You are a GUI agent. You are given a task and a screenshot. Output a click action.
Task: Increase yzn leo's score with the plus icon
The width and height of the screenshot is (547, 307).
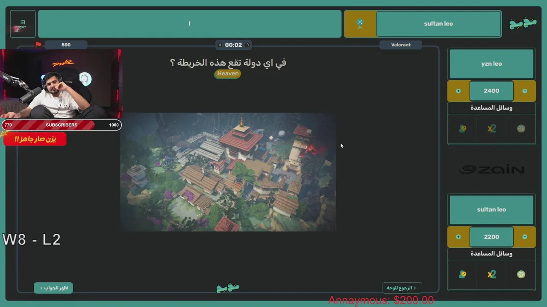click(x=458, y=91)
